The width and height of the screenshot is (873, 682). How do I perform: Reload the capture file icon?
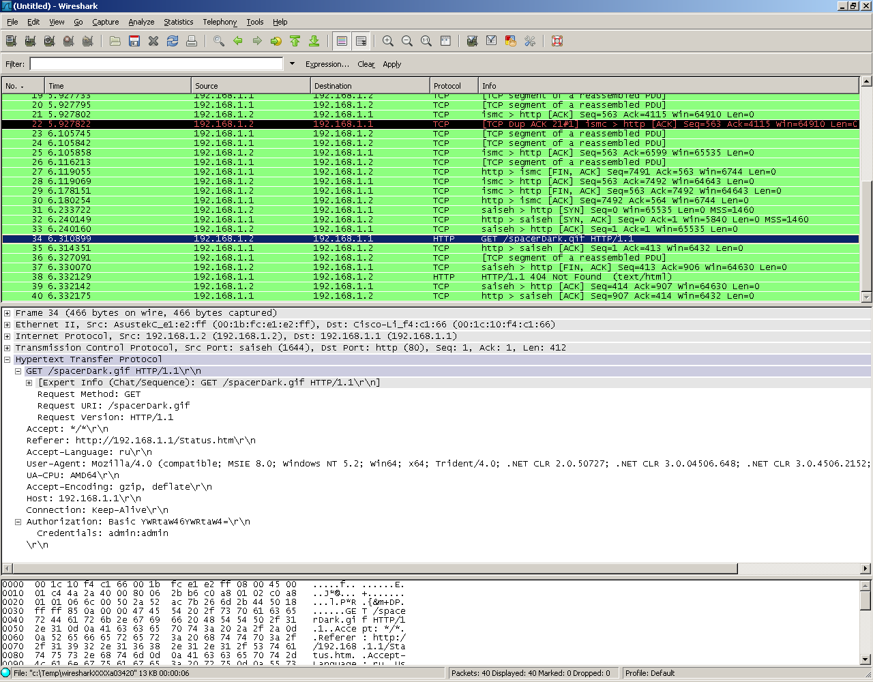click(x=173, y=41)
